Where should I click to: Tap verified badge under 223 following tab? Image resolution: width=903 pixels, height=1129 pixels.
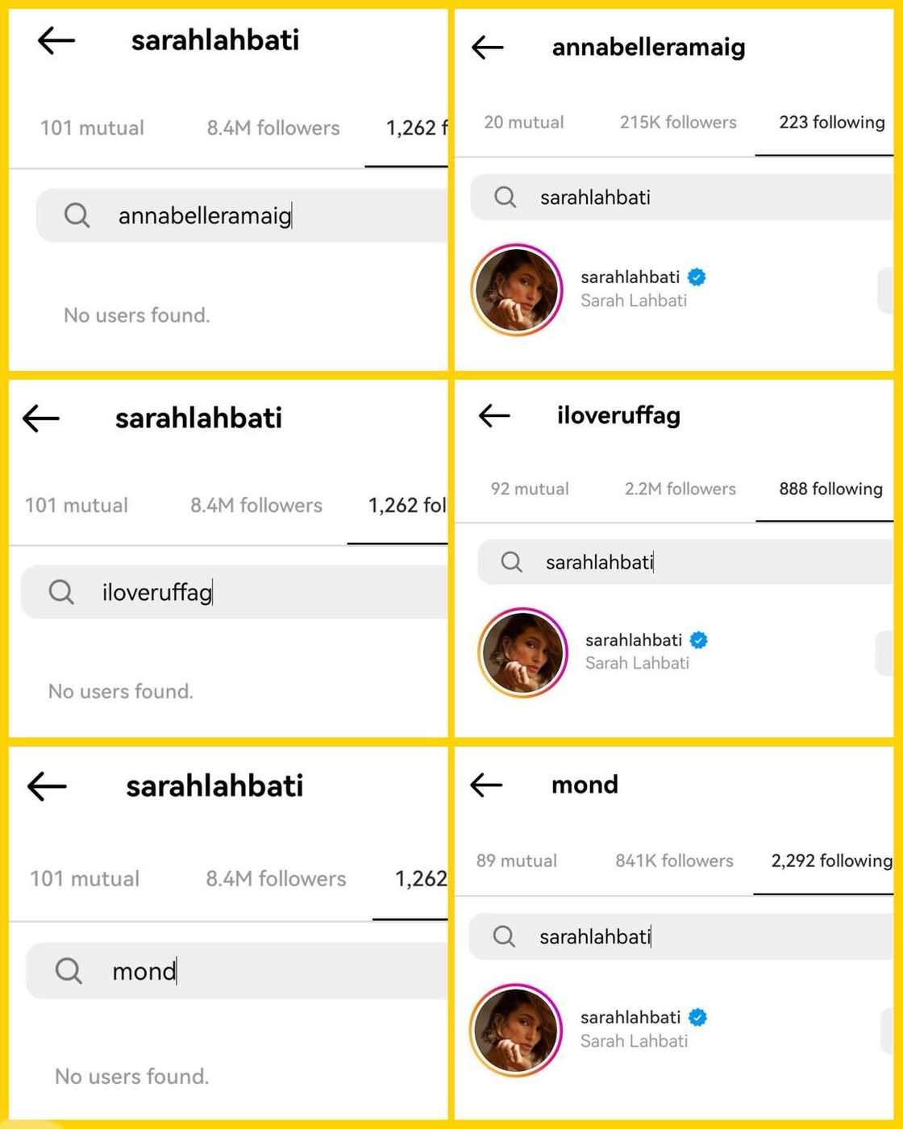click(697, 277)
